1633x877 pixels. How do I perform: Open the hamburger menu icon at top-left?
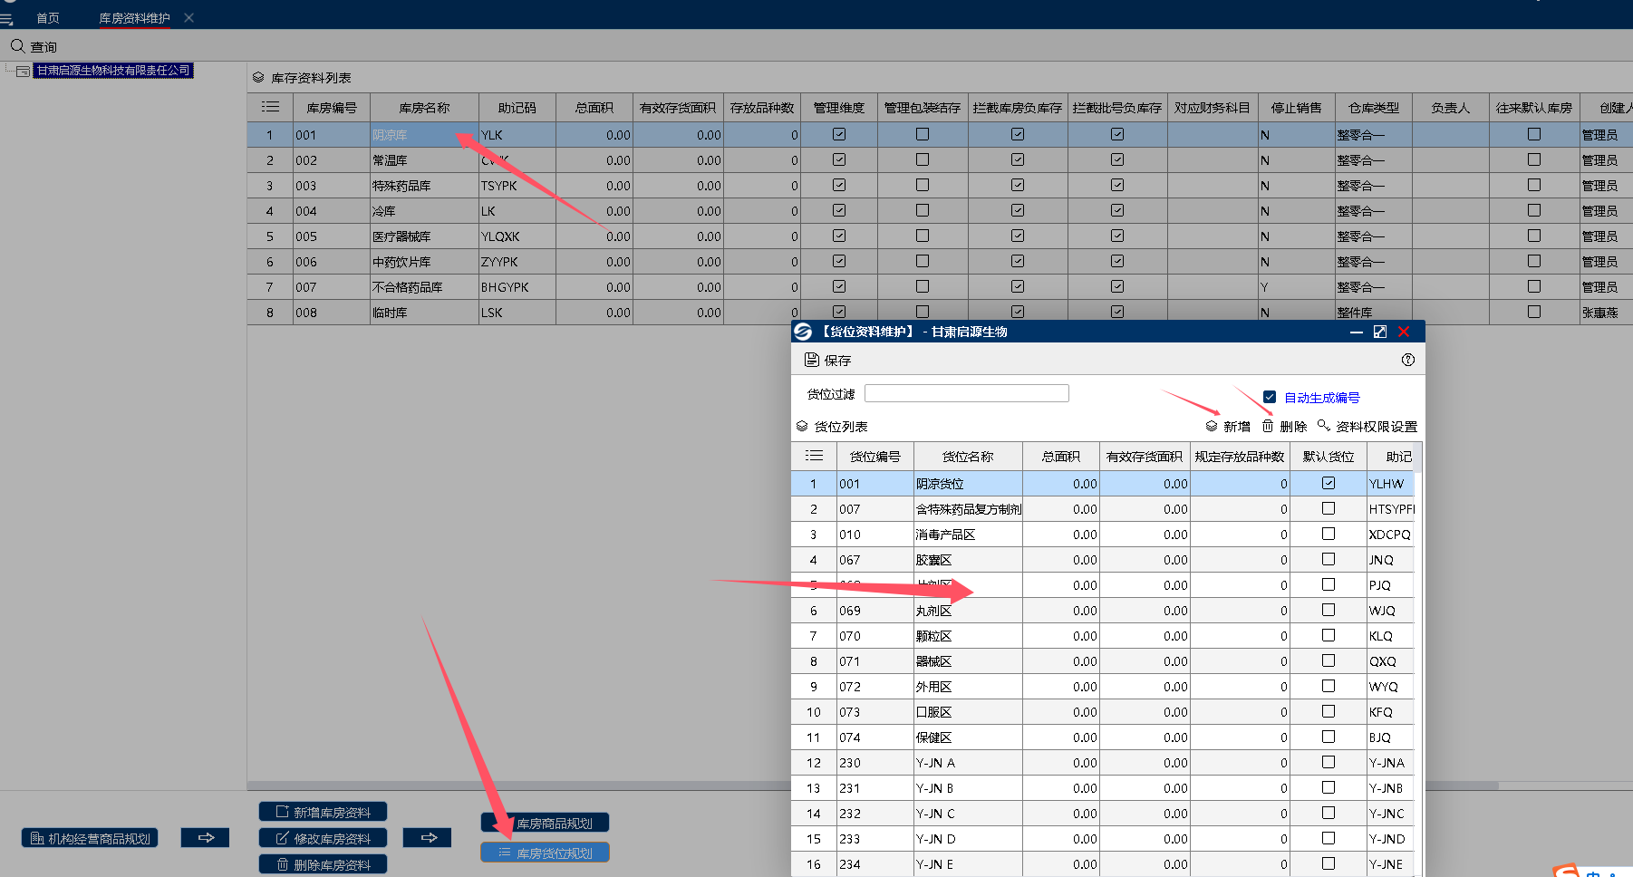tap(6, 18)
